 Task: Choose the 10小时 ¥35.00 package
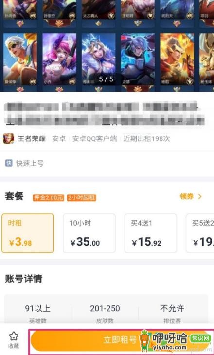click(x=89, y=233)
